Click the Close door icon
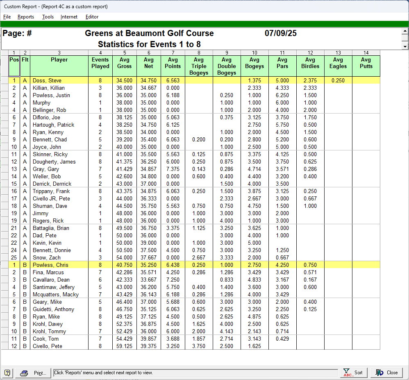Screen dimensions: 409x380 coord(379,373)
